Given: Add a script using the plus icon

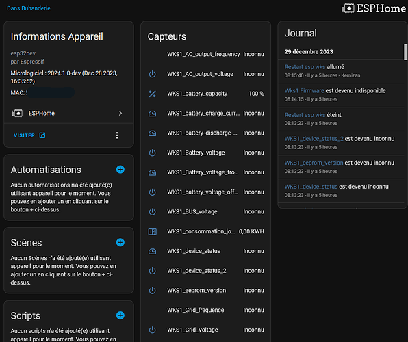Looking at the screenshot, I should (120, 315).
